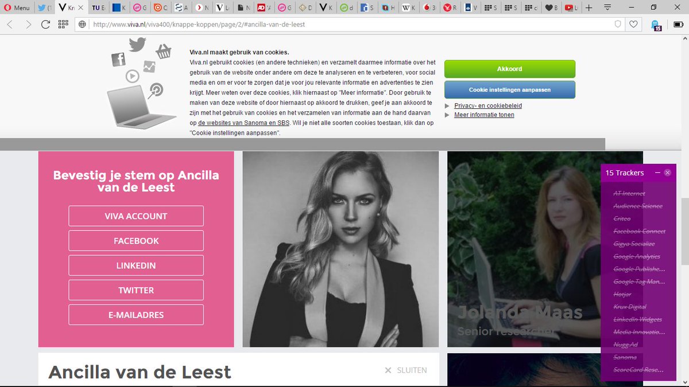Select Hotjar tracker entry
This screenshot has height=387, width=689.
[622, 295]
